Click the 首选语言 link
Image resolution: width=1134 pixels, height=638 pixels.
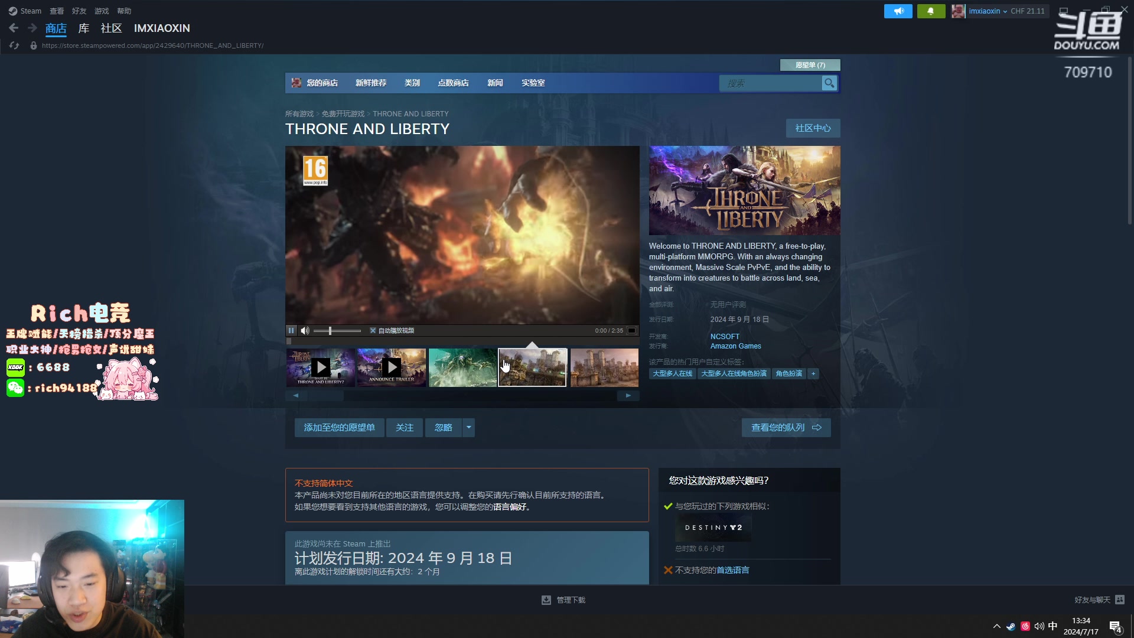pyautogui.click(x=733, y=570)
